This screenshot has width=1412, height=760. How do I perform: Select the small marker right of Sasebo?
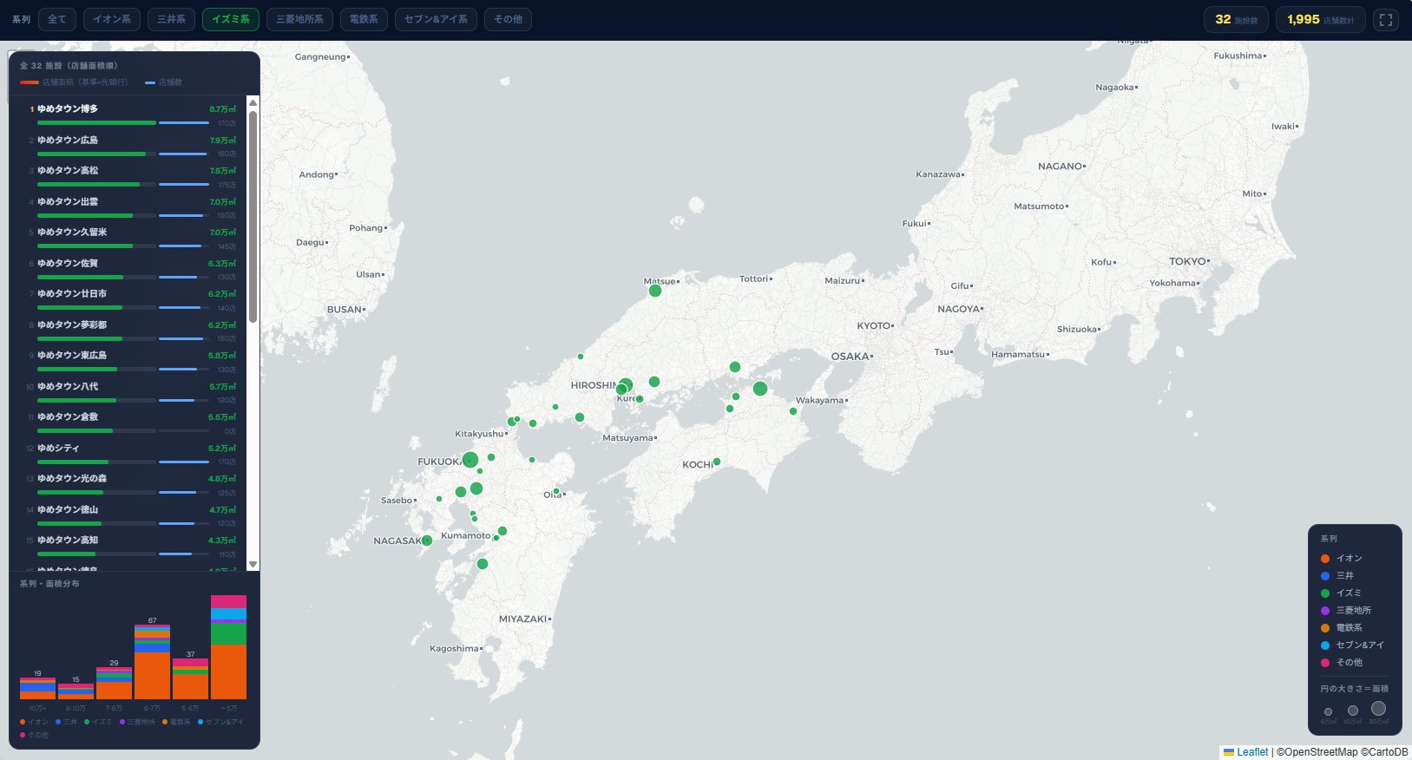(x=439, y=499)
